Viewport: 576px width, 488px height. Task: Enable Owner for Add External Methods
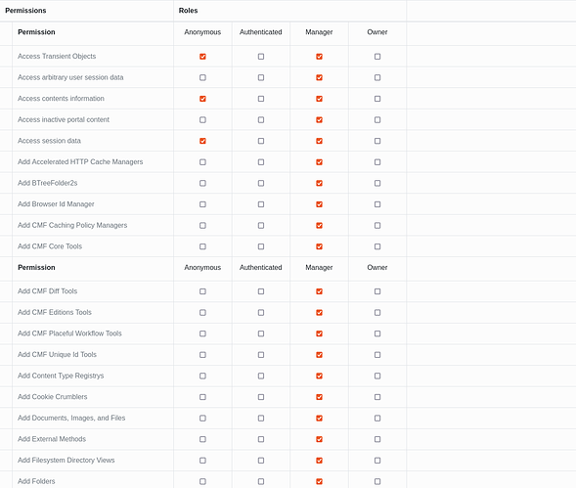click(377, 439)
